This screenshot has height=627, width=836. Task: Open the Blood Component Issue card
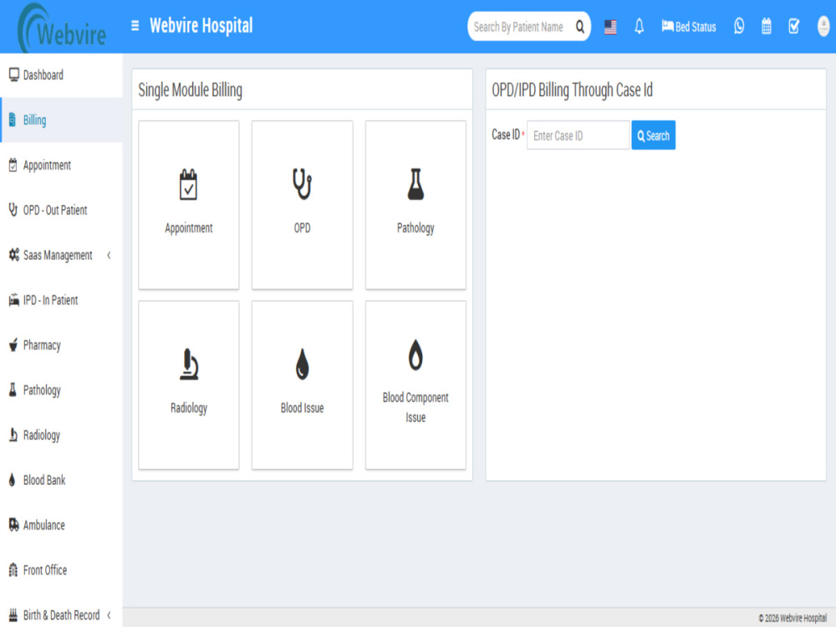pyautogui.click(x=415, y=385)
